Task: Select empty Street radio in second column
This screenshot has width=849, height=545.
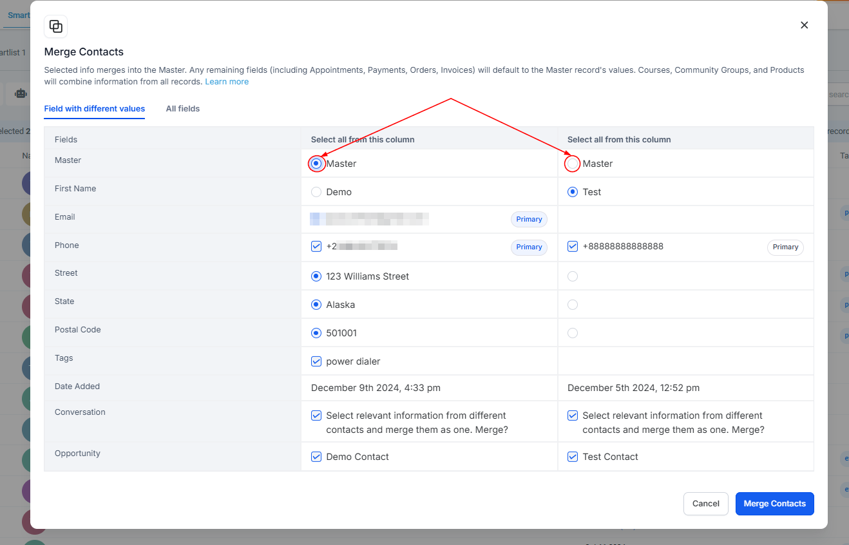Action: [x=573, y=276]
